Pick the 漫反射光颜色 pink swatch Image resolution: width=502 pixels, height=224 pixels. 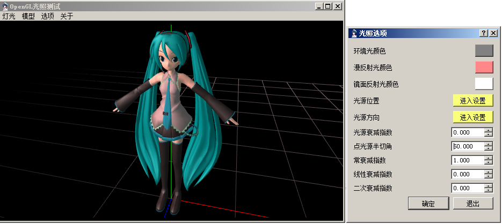point(484,68)
